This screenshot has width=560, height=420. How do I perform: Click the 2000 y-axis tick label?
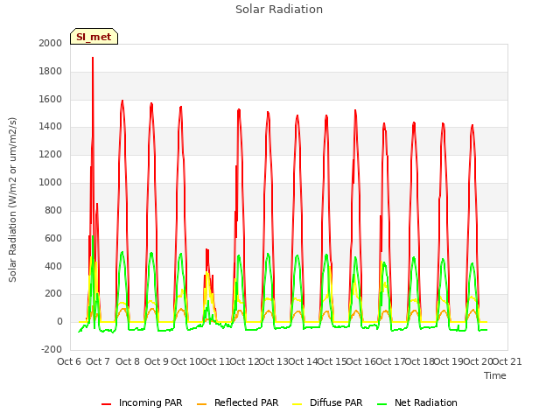51,43
